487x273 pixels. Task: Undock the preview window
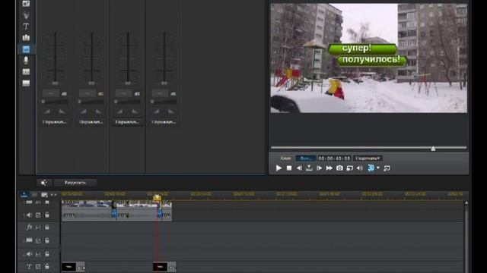tap(387, 168)
